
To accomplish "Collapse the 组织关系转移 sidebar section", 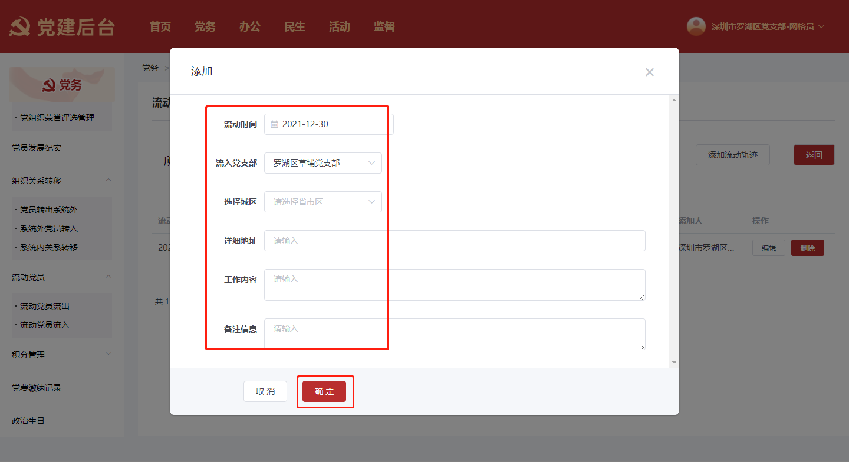I will [x=108, y=180].
